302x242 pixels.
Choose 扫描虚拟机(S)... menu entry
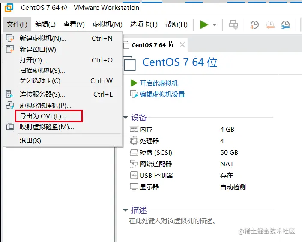[x=63, y=71]
